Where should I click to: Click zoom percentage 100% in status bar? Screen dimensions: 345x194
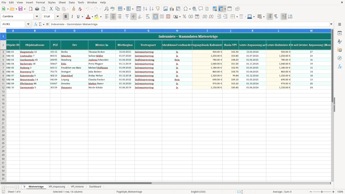coord(340,192)
